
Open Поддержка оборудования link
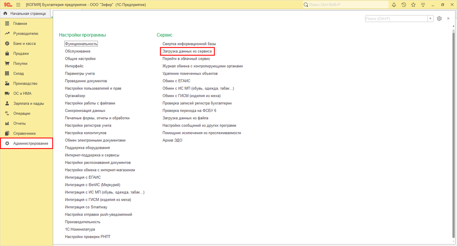(87, 148)
